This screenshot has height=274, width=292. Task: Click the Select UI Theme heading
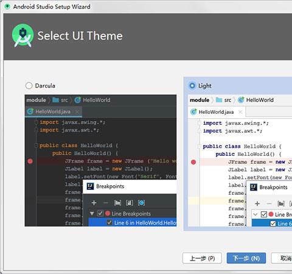pyautogui.click(x=80, y=36)
